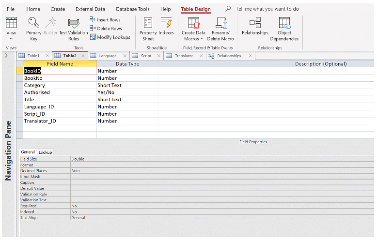Click the Description cell for BookID
Screen dimensions: 377x241
tap(266, 71)
